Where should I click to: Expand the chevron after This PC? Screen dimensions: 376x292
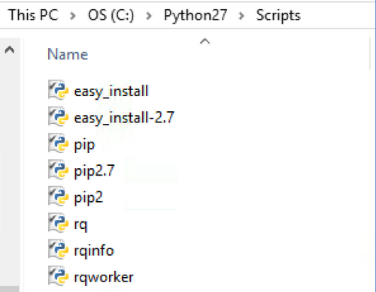click(x=73, y=16)
